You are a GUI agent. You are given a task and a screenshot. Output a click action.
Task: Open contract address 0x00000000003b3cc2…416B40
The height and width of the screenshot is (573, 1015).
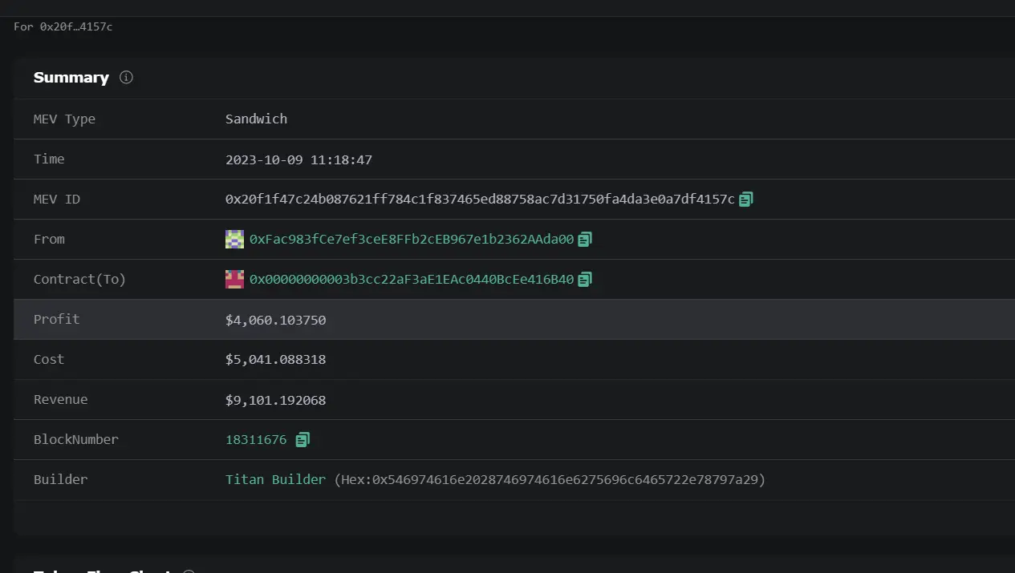pyautogui.click(x=412, y=280)
